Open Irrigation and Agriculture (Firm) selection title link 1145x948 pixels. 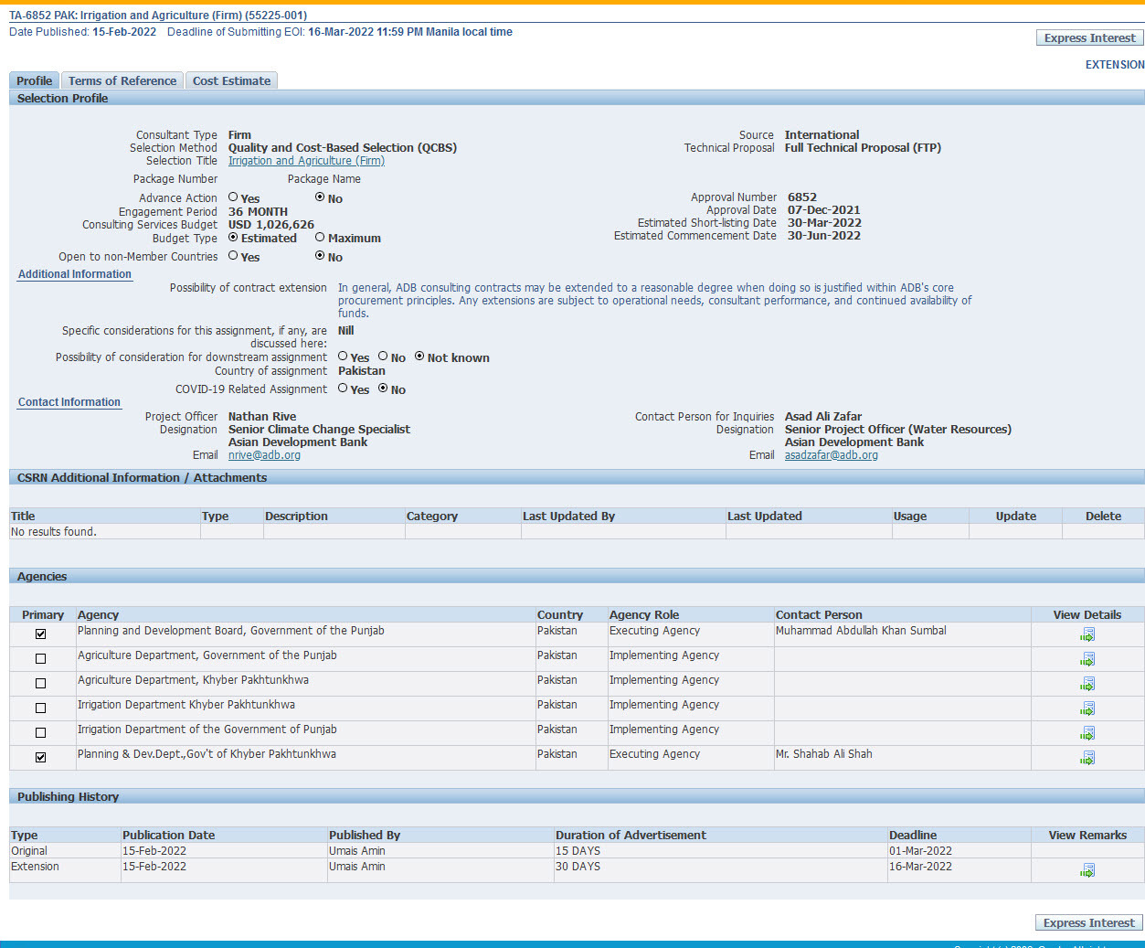point(306,161)
